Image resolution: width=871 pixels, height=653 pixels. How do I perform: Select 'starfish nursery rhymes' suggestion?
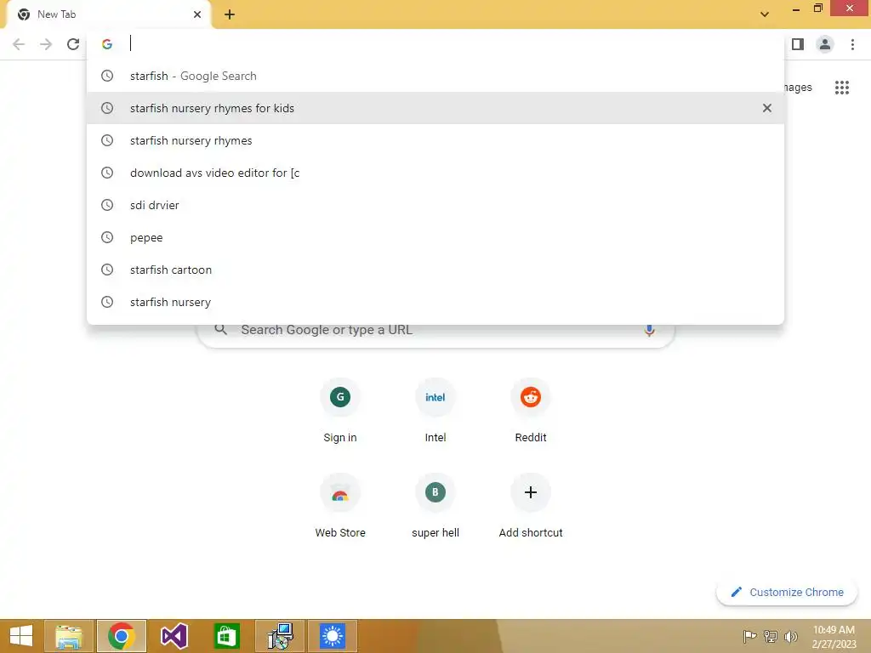coord(435,140)
